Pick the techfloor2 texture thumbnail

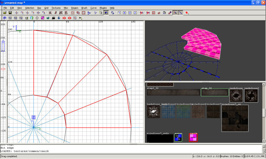(x=251, y=96)
